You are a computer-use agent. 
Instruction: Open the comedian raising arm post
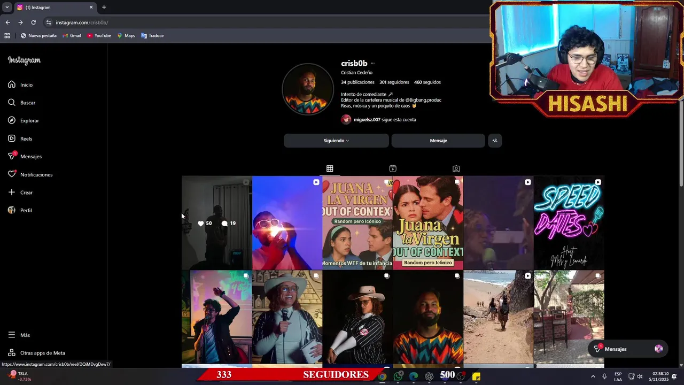[x=216, y=317]
